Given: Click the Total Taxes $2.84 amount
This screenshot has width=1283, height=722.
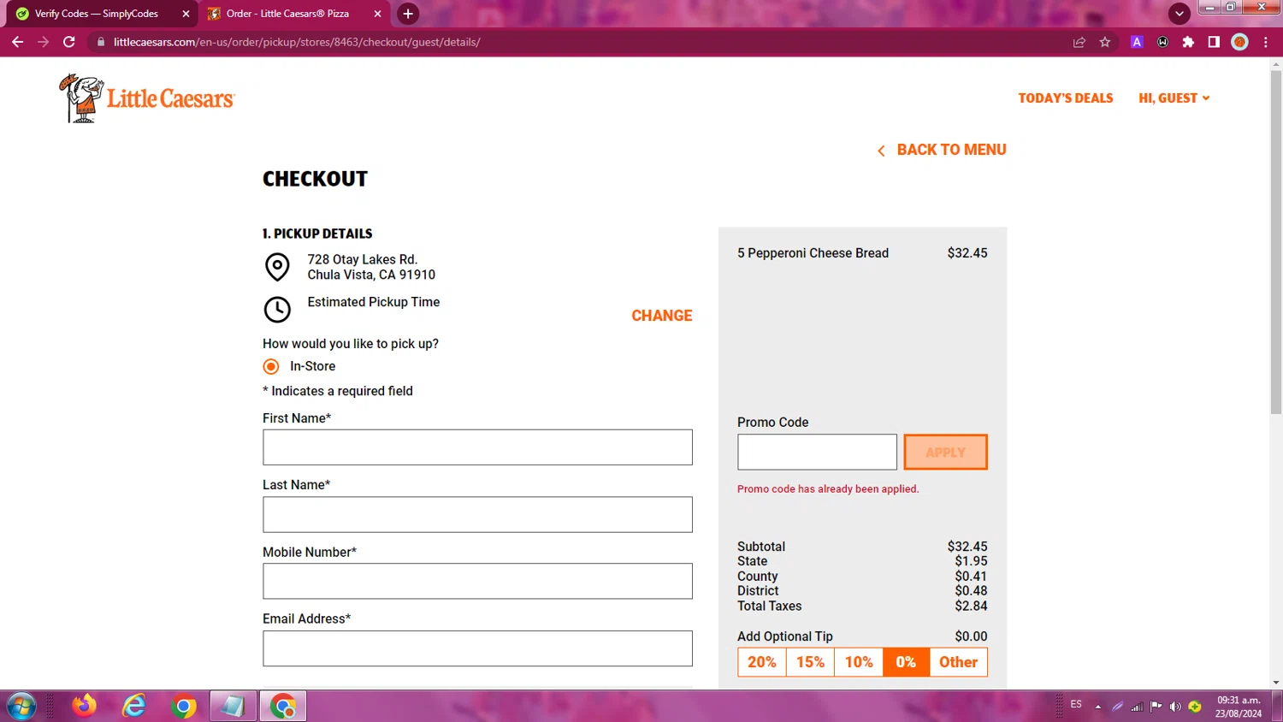Looking at the screenshot, I should pyautogui.click(x=971, y=607).
